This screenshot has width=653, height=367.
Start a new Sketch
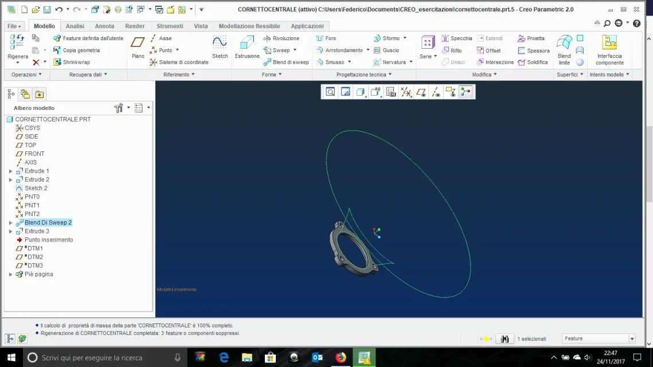pos(220,46)
